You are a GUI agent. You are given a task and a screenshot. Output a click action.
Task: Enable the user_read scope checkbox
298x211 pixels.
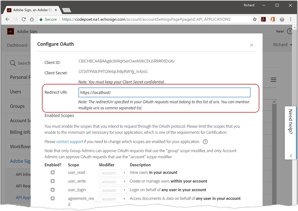[x=53, y=172]
